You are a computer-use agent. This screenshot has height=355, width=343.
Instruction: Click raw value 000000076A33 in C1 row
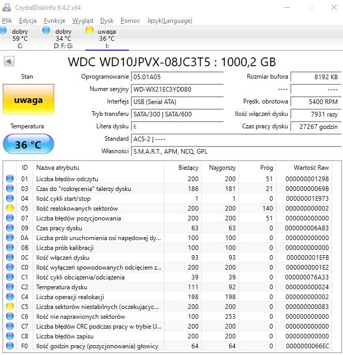pos(307,277)
